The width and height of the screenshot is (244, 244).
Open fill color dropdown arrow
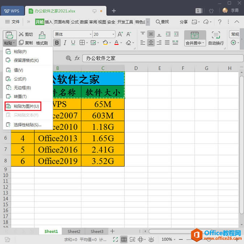tap(110, 43)
